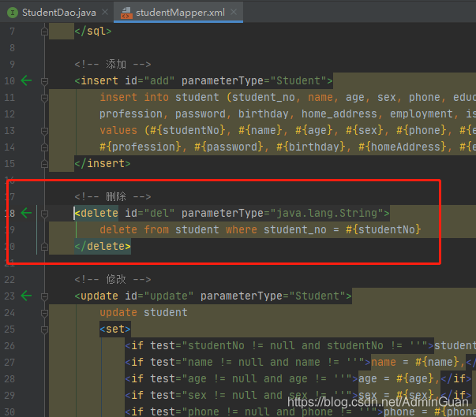Click the closing </insert> tag
This screenshot has height=417, width=476.
pyautogui.click(x=103, y=164)
